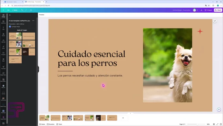Switch to the 'Your account - Canva' browser tab

click(13, 2)
